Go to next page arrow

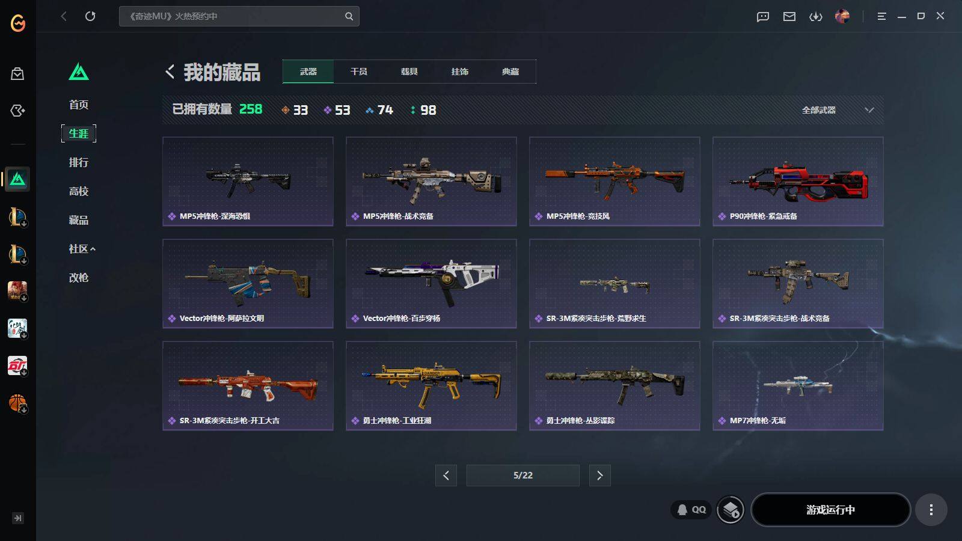(599, 475)
